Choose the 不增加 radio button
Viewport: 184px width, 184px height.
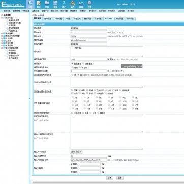[80, 67]
